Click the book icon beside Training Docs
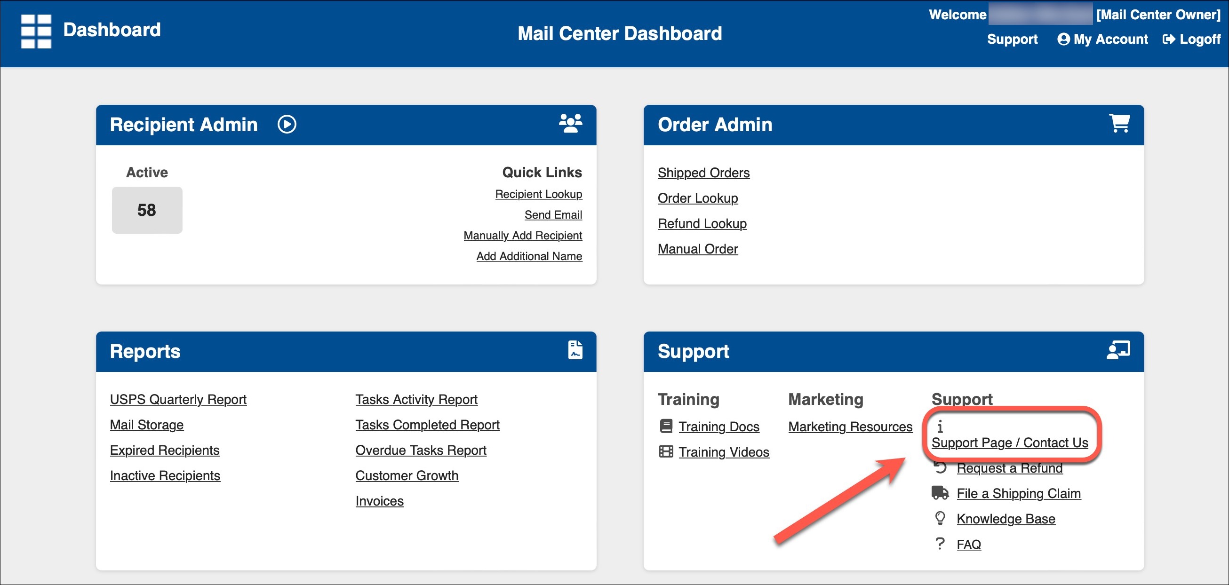The height and width of the screenshot is (585, 1229). (x=666, y=426)
